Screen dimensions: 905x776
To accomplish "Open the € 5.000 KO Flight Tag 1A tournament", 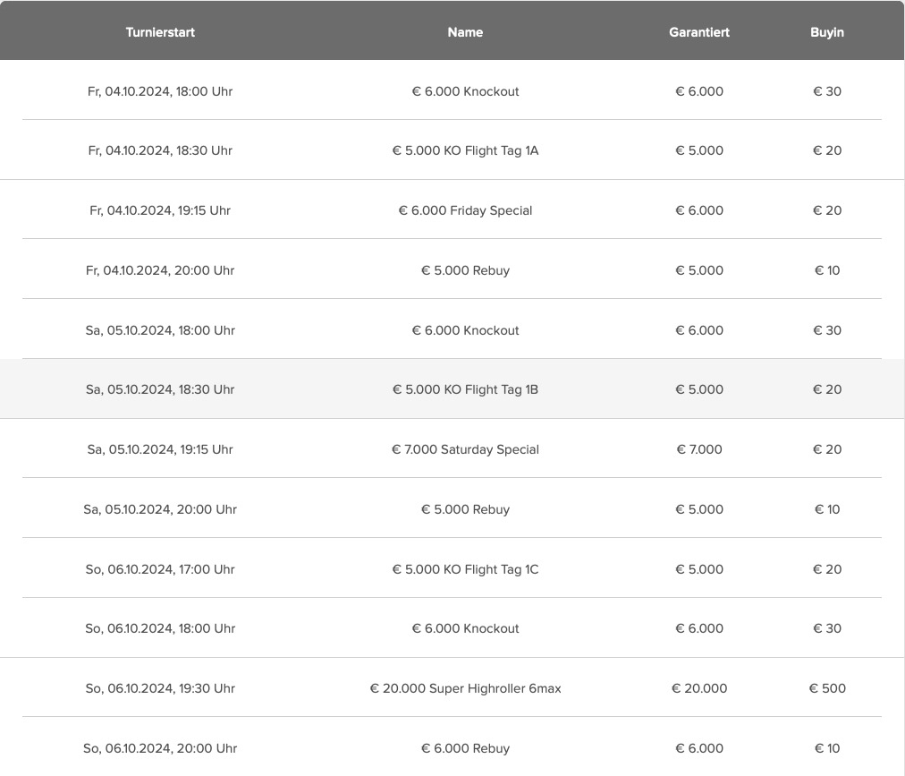I will (465, 150).
